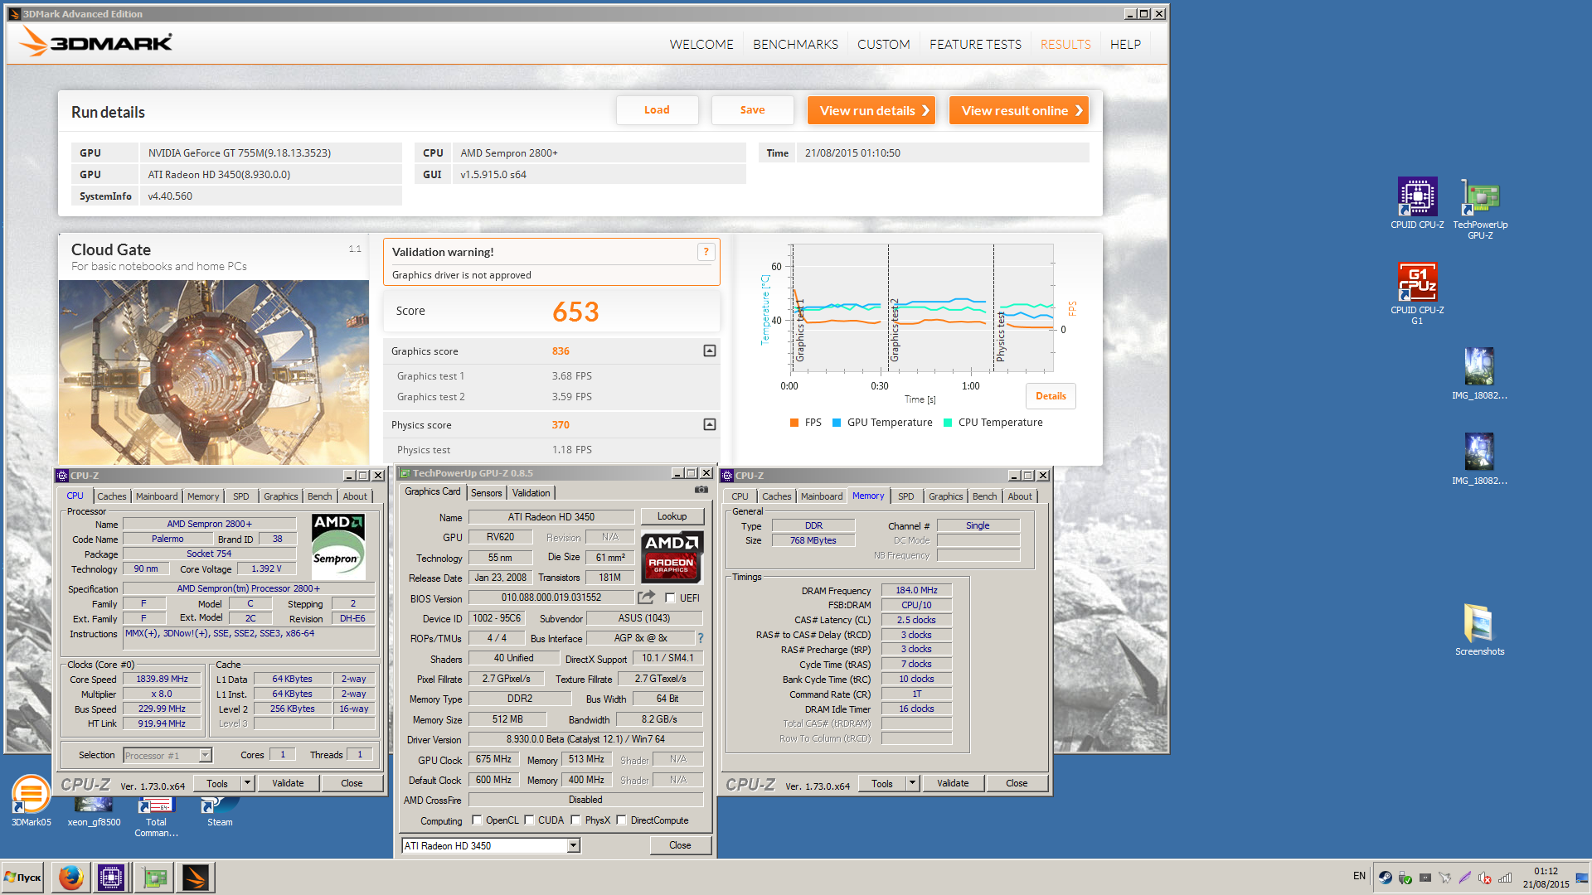Toggle the PhysX checkbox in GPU-Z
Viewport: 1592px width, 895px height.
tap(575, 820)
